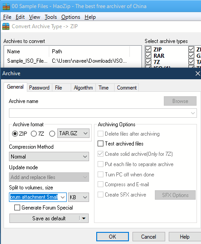Open the KB unit dropdown

[78, 197]
